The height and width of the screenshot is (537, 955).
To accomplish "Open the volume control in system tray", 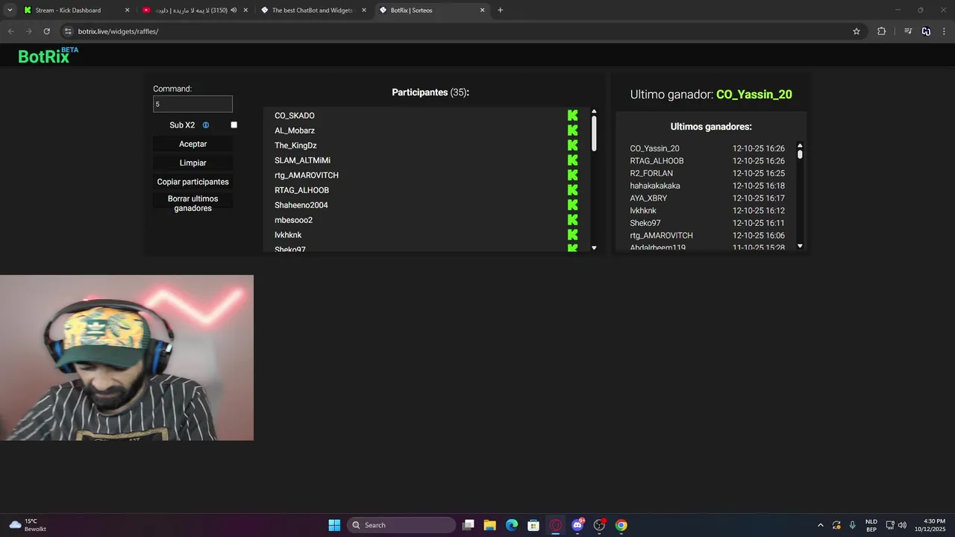I will (x=902, y=525).
